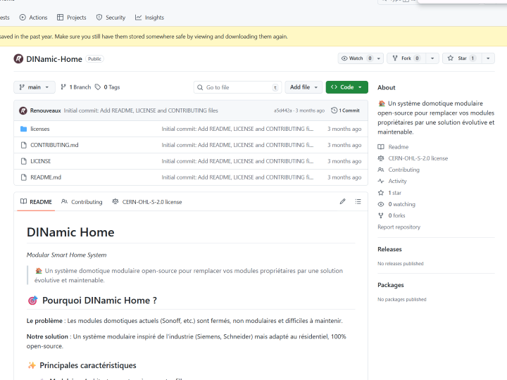
Task: Click the Renouveaux avatar in commit row
Action: click(23, 110)
